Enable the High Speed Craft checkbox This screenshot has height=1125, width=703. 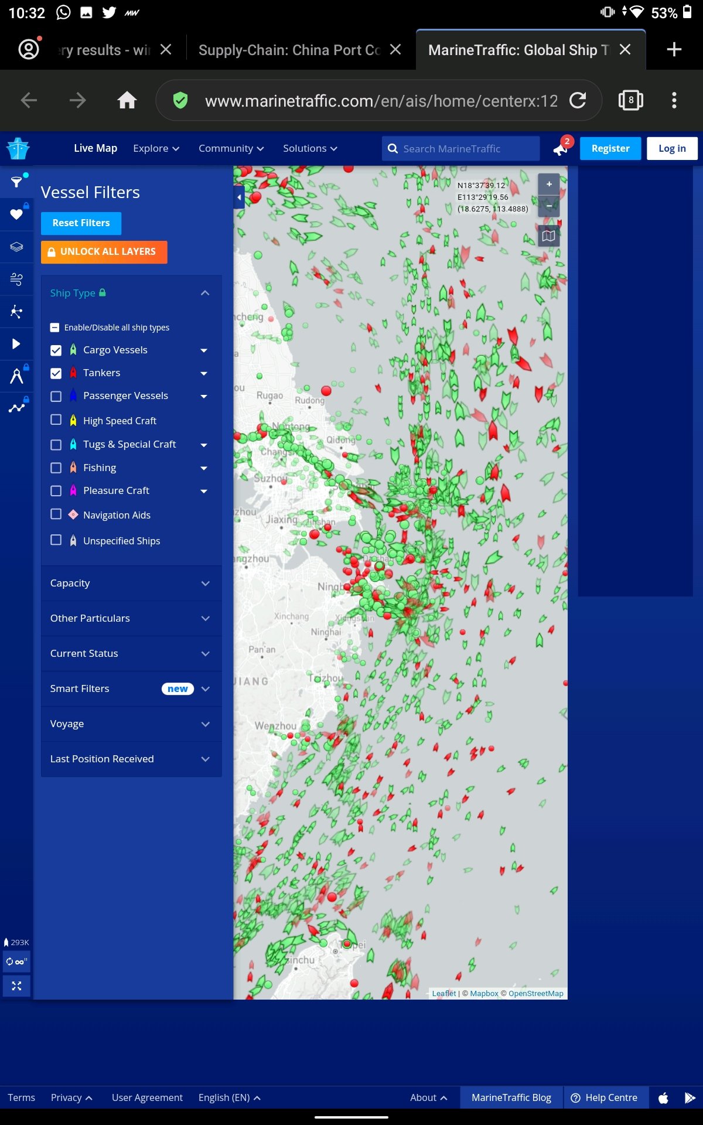56,420
